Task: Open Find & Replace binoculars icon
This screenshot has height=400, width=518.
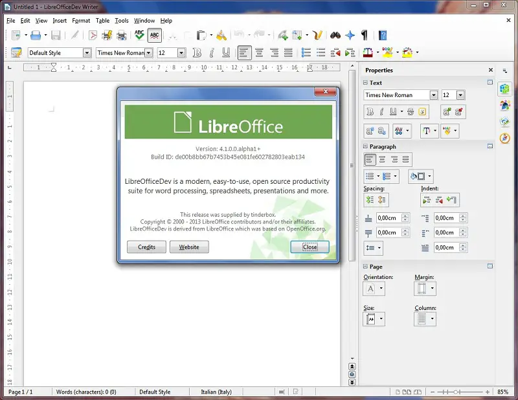Action: click(x=335, y=35)
